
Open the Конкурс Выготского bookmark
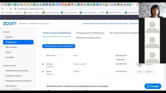click(51, 13)
